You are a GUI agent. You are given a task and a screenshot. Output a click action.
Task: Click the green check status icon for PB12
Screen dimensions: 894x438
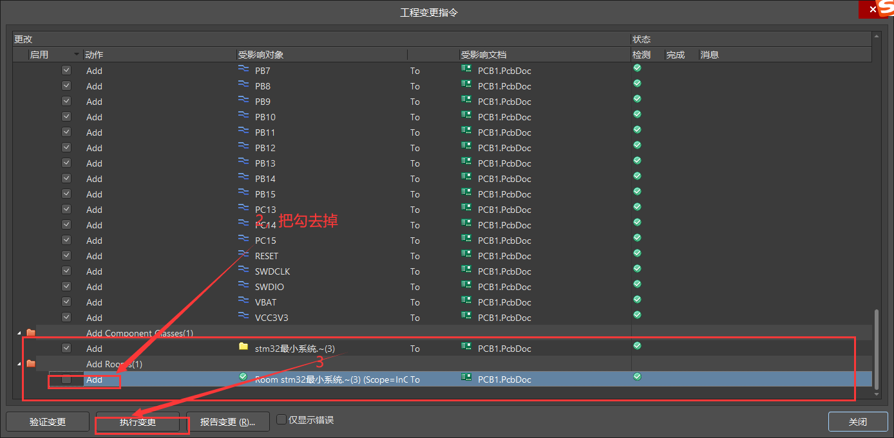coord(637,148)
